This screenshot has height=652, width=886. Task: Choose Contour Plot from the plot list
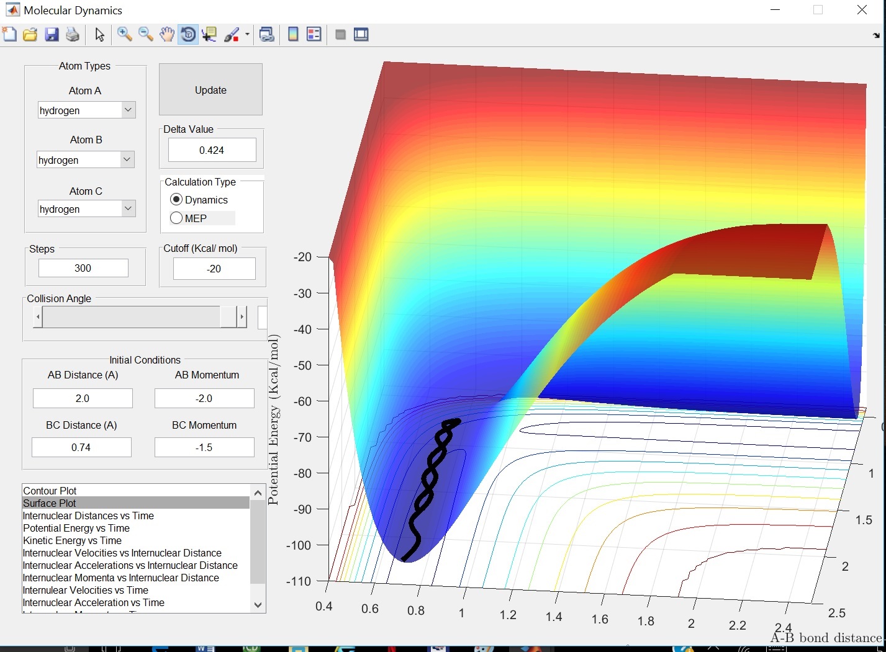pos(50,491)
